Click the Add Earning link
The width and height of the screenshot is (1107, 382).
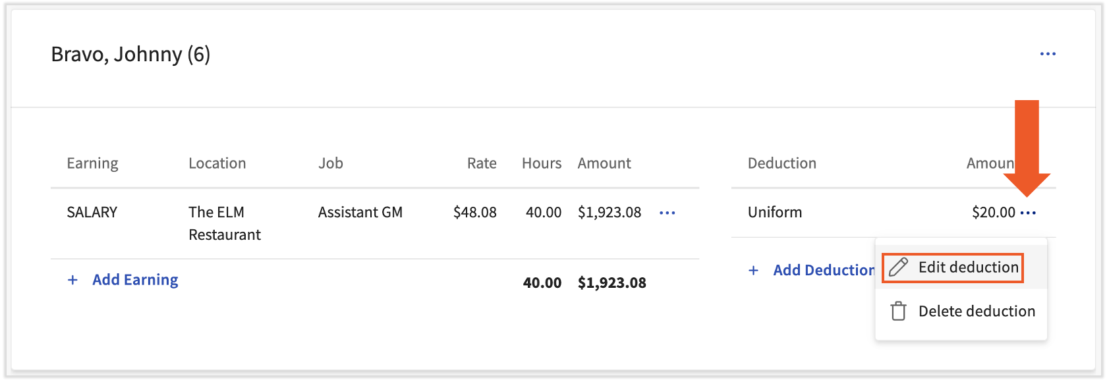point(135,280)
